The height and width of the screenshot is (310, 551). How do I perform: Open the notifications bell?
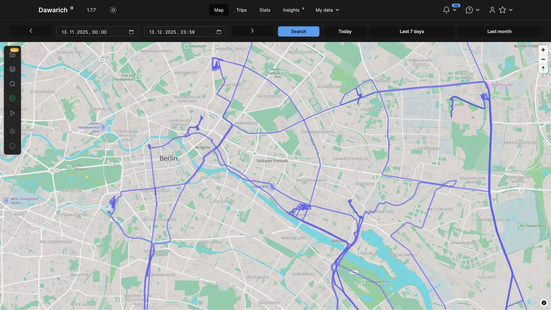point(446,10)
